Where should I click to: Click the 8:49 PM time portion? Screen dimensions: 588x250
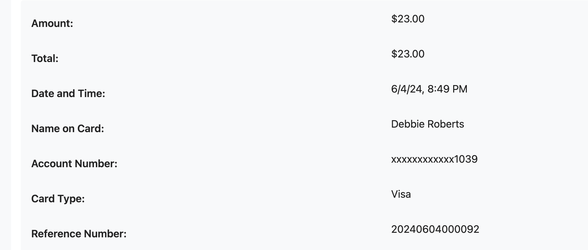point(447,89)
